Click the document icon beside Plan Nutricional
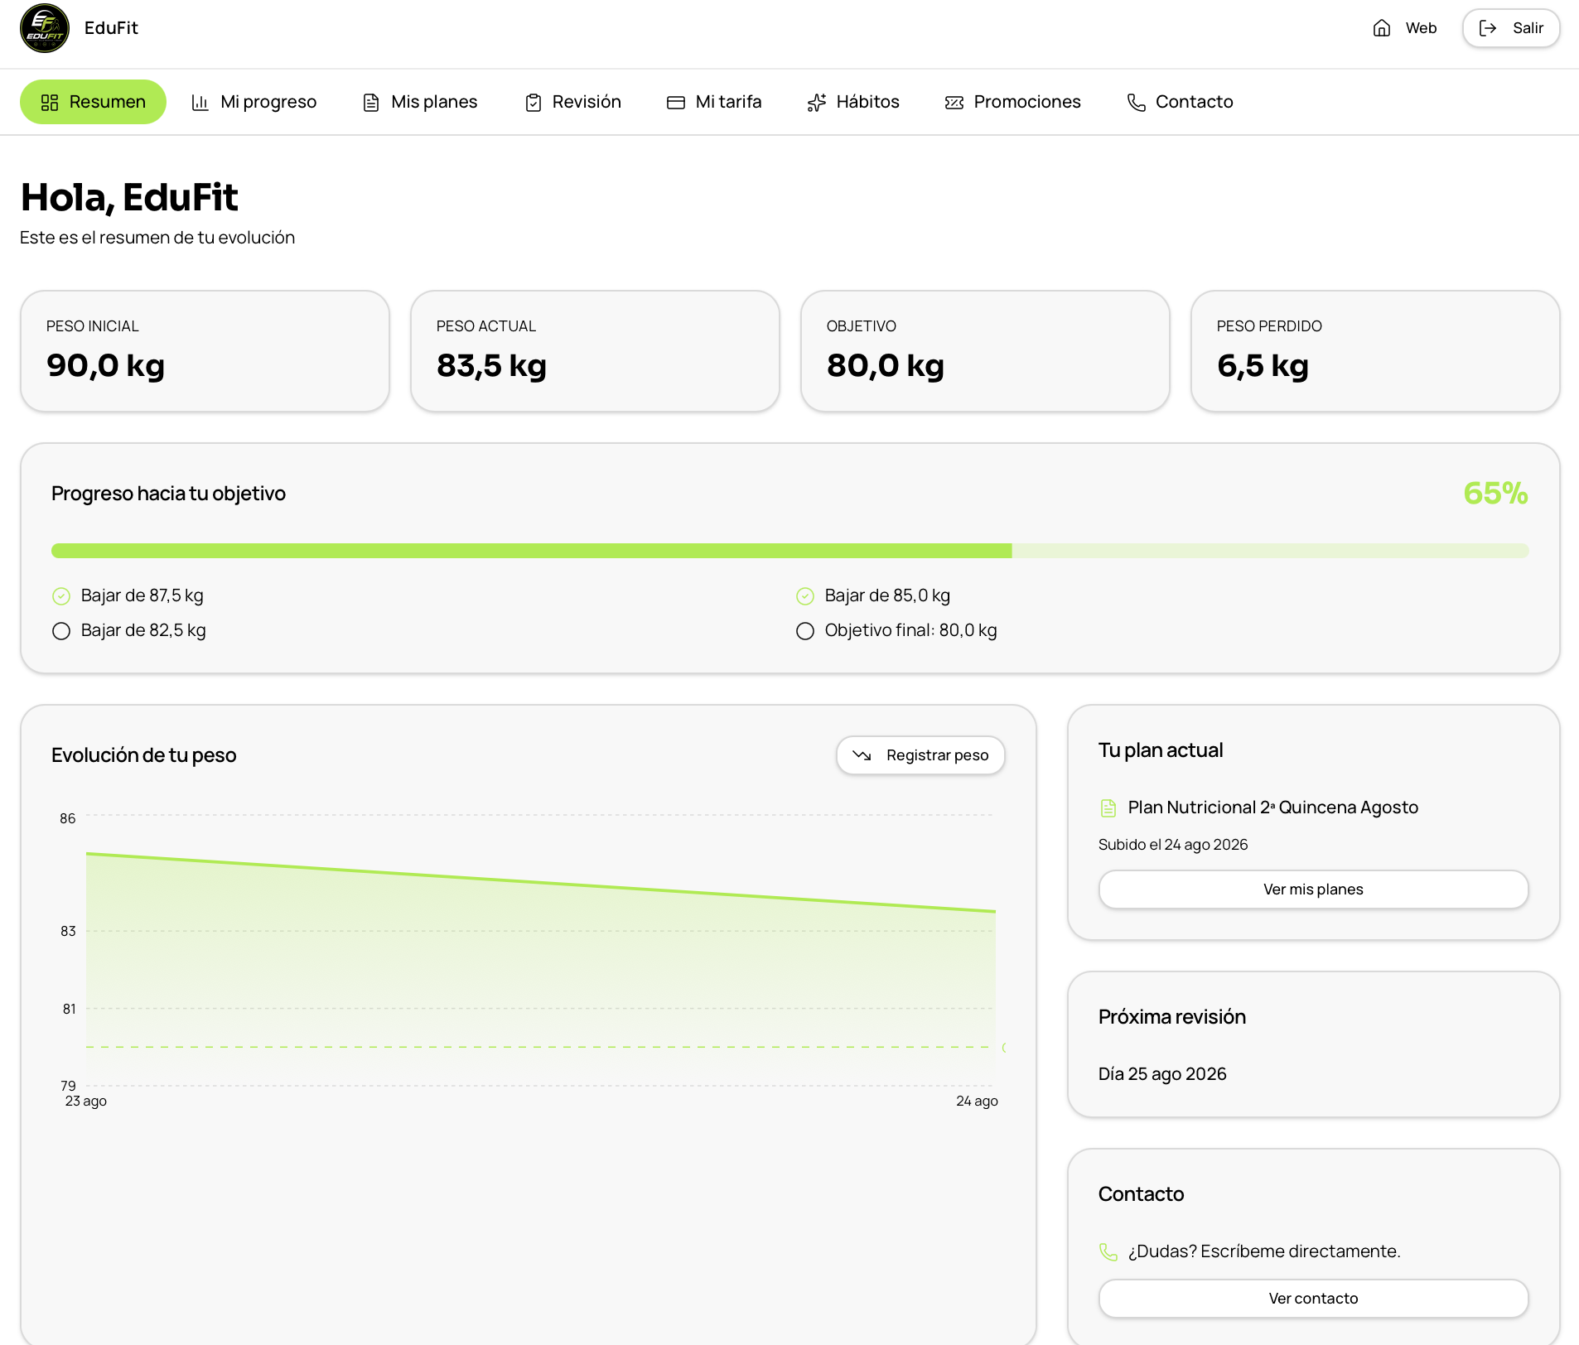Viewport: 1579px width, 1345px height. click(1108, 808)
